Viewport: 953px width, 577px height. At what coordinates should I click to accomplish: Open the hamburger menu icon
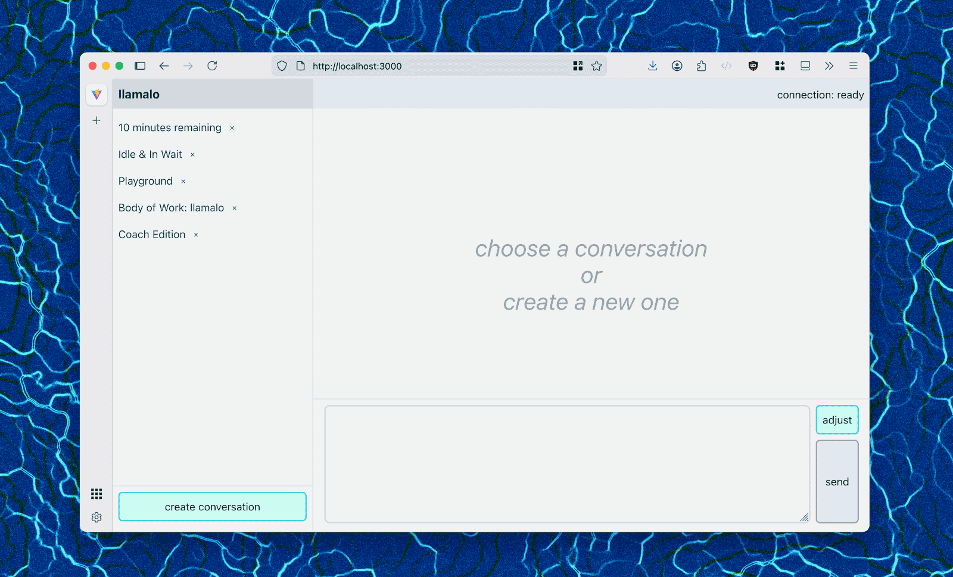(x=853, y=66)
